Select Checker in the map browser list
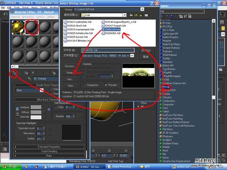This screenshot has width=227, height=170. (167, 97)
